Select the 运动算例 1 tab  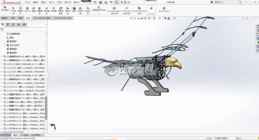pos(36,135)
